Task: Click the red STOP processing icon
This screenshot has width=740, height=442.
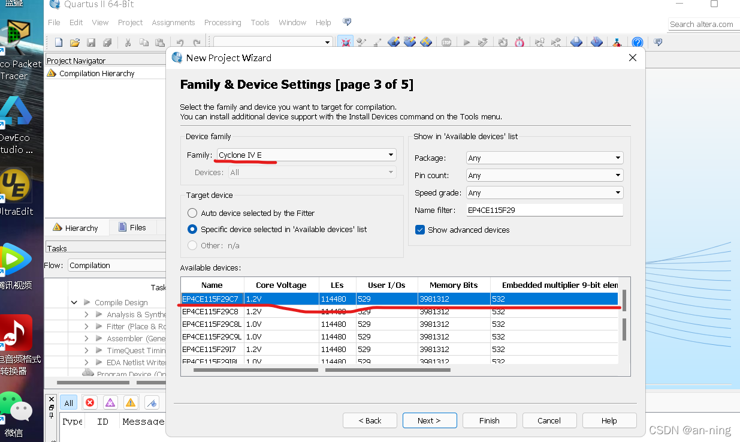Action: point(446,42)
